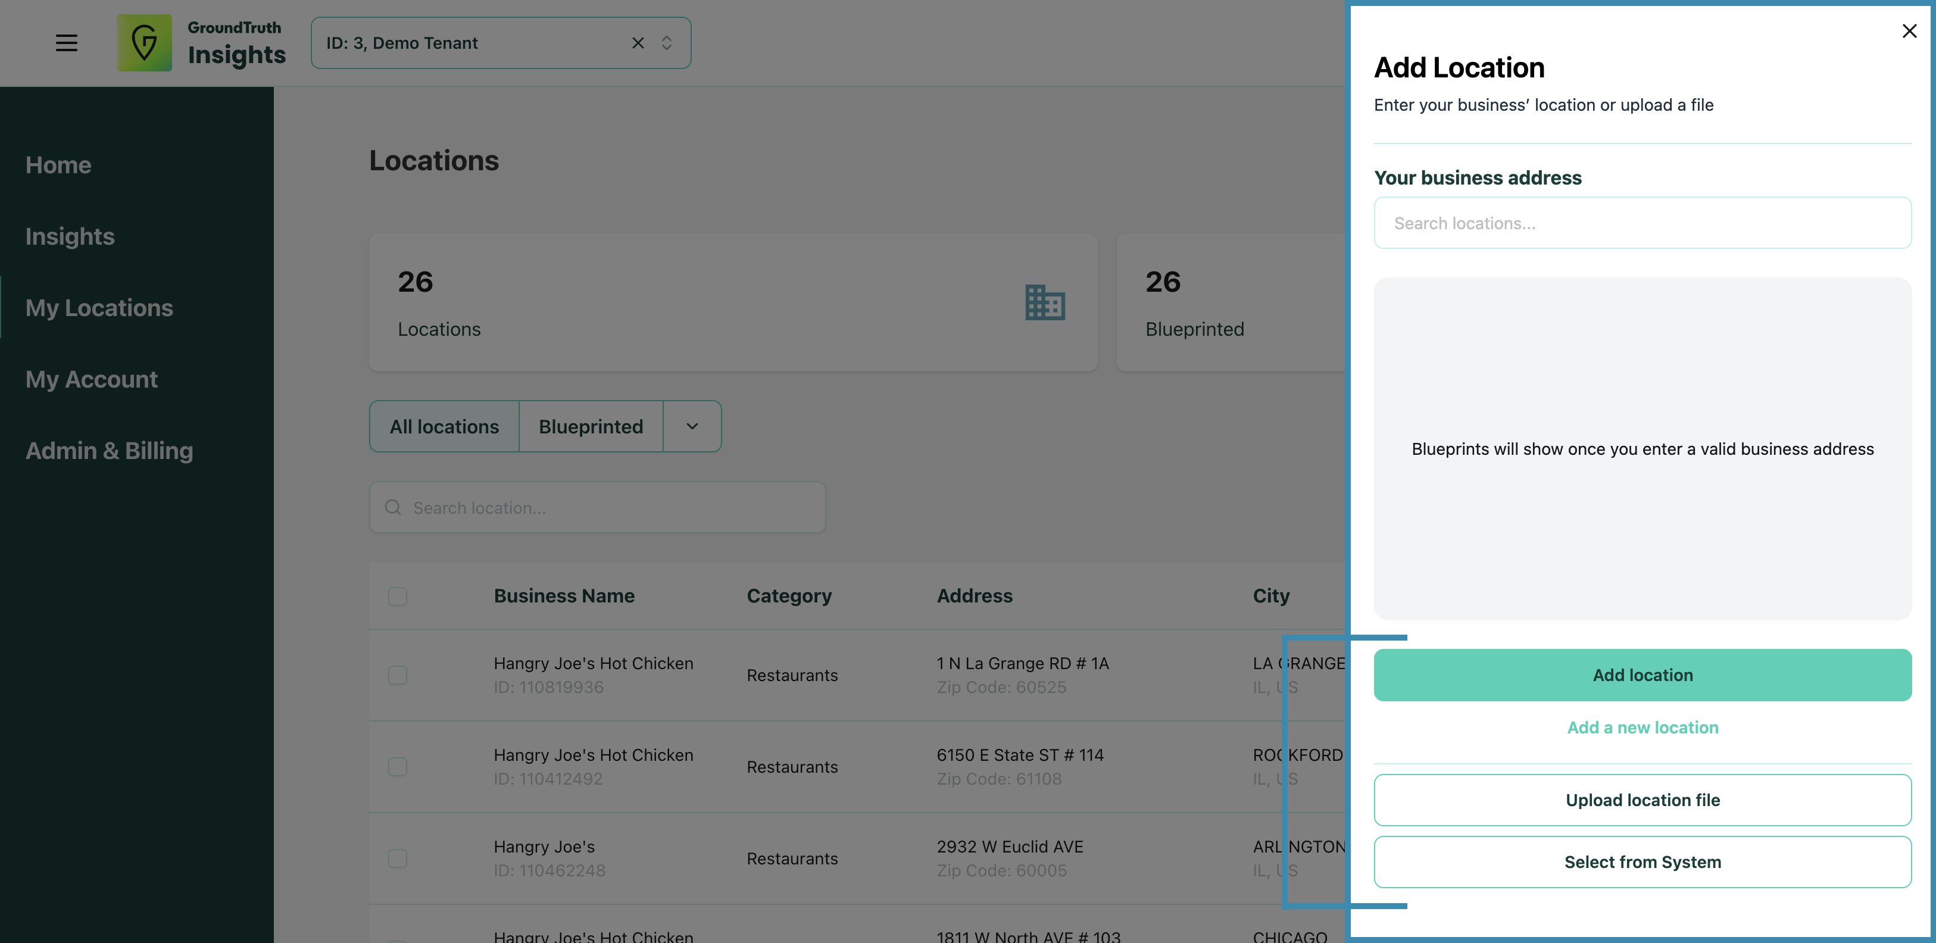
Task: Go to Insights in the sidebar
Action: pos(70,236)
